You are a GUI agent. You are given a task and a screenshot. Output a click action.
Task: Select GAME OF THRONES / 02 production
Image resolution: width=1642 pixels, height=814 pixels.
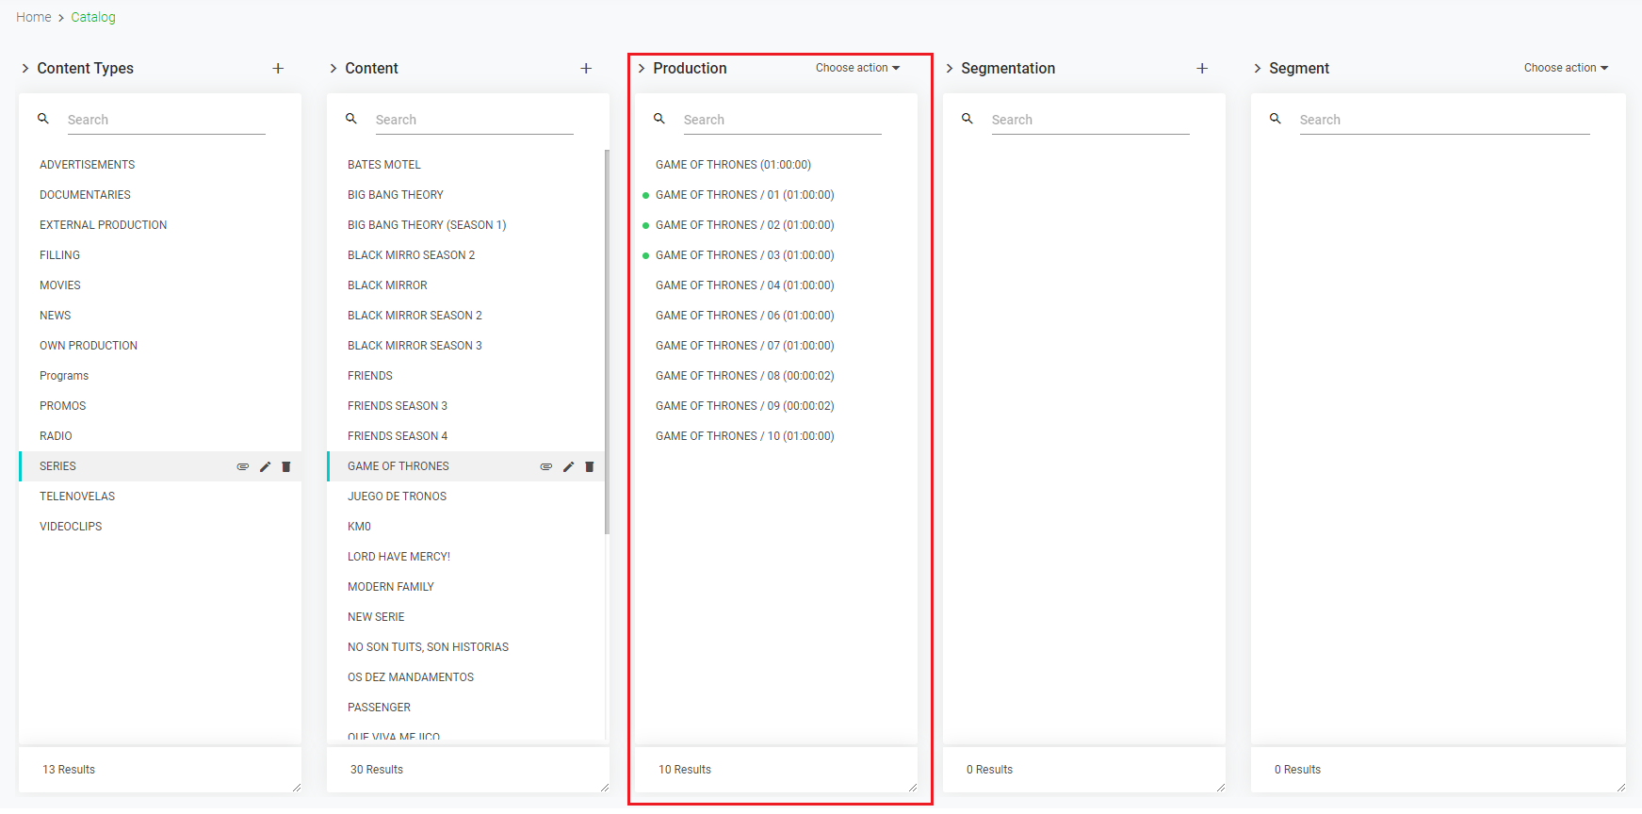click(x=744, y=225)
